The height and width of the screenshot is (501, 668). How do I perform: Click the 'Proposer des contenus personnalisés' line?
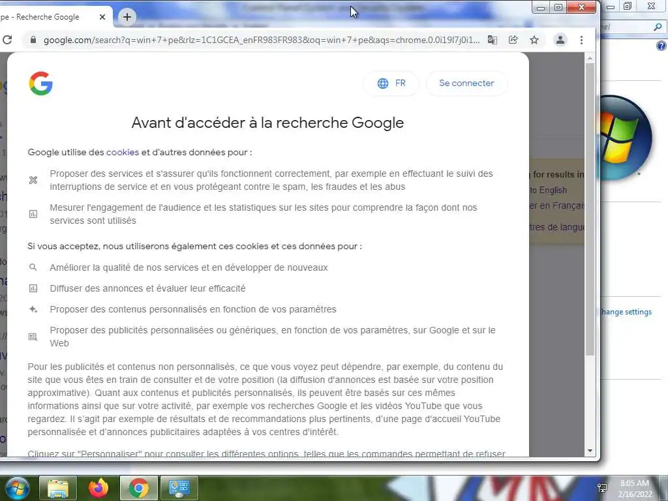pyautogui.click(x=193, y=309)
